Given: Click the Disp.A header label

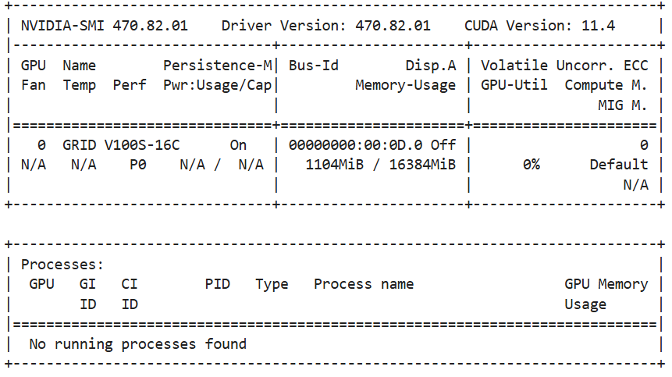Looking at the screenshot, I should [x=431, y=66].
